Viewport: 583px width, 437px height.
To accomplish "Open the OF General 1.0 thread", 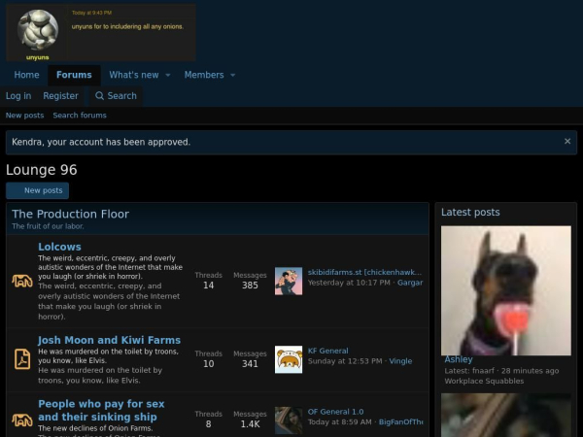I will [x=335, y=412].
